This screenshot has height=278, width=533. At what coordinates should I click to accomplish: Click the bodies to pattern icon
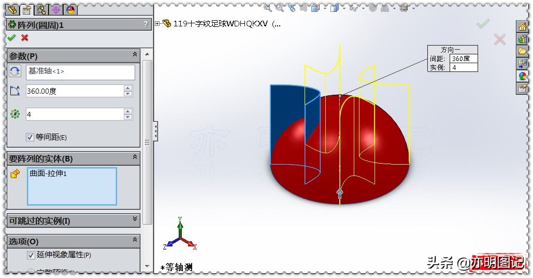(x=15, y=174)
